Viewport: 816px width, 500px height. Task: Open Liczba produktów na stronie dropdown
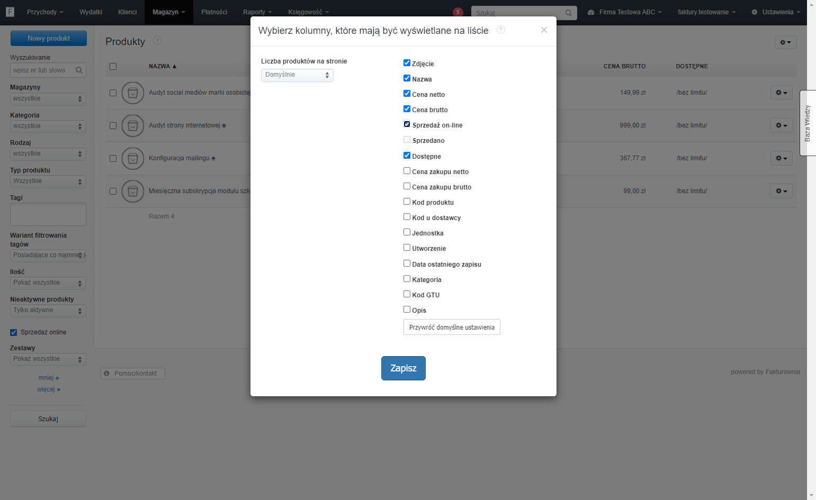click(297, 75)
